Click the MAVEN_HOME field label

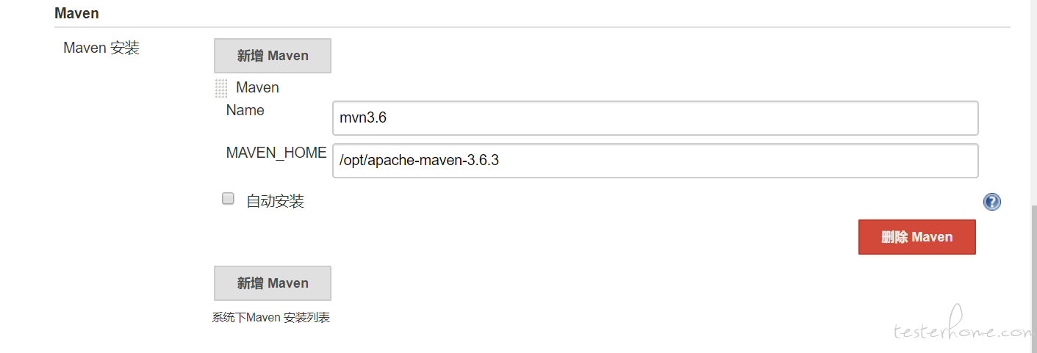276,153
